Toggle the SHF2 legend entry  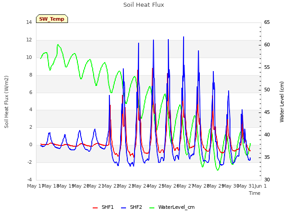[131, 207]
